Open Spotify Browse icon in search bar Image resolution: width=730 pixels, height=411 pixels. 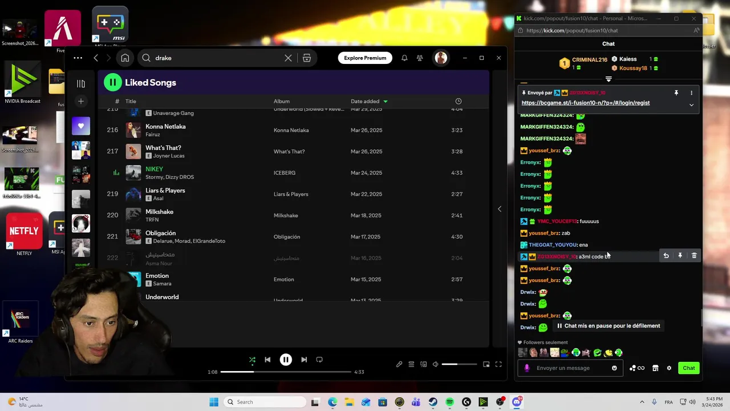click(307, 58)
